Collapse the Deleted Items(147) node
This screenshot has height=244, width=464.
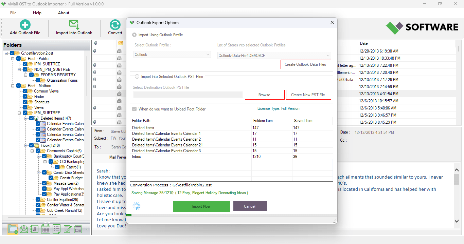pyautogui.click(x=26, y=118)
